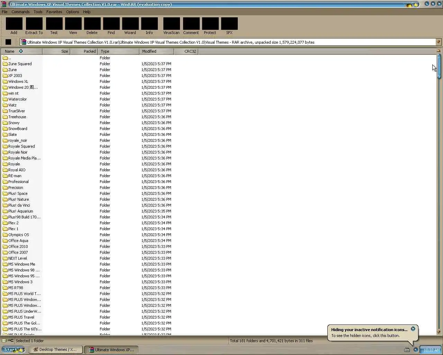Viewport: 443px width, 355px height.
Task: Select the Watercolor folder
Action: click(x=15, y=99)
